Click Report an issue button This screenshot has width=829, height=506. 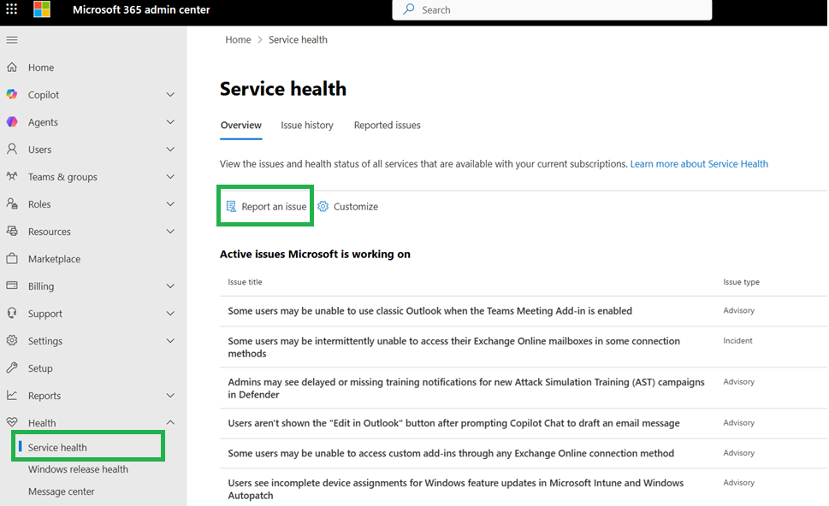265,207
